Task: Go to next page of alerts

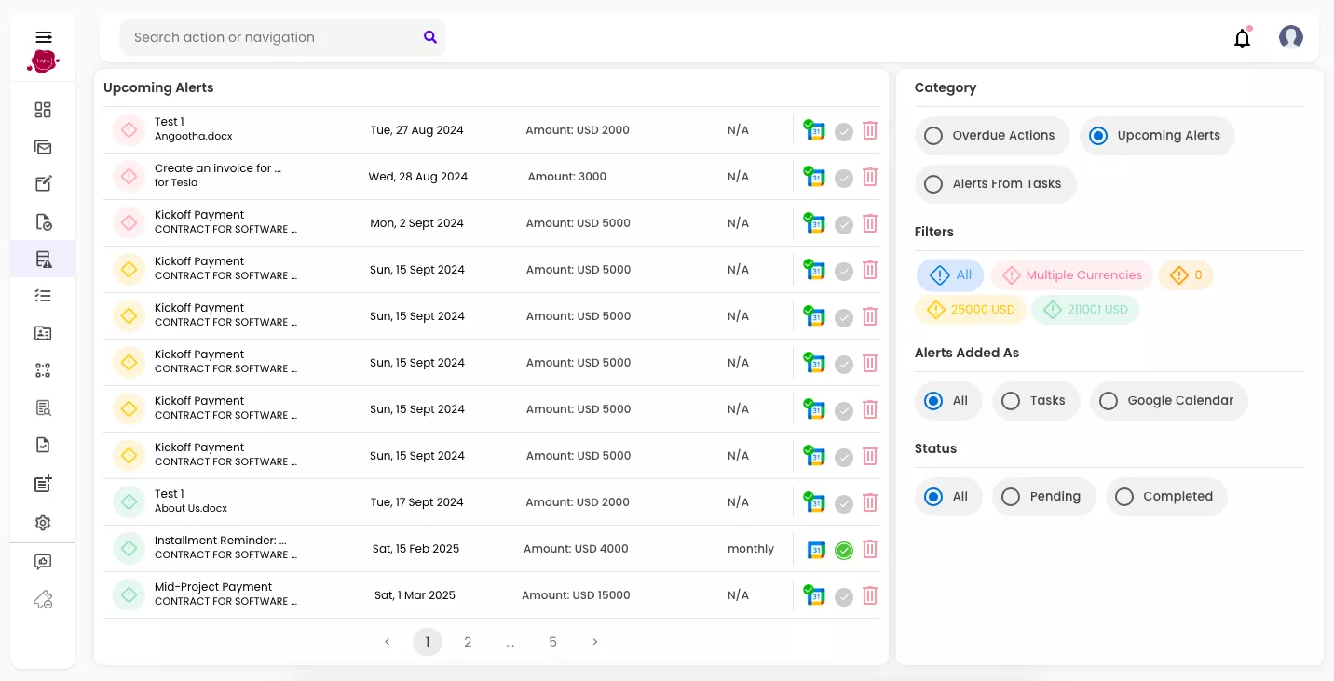Action: click(x=595, y=642)
